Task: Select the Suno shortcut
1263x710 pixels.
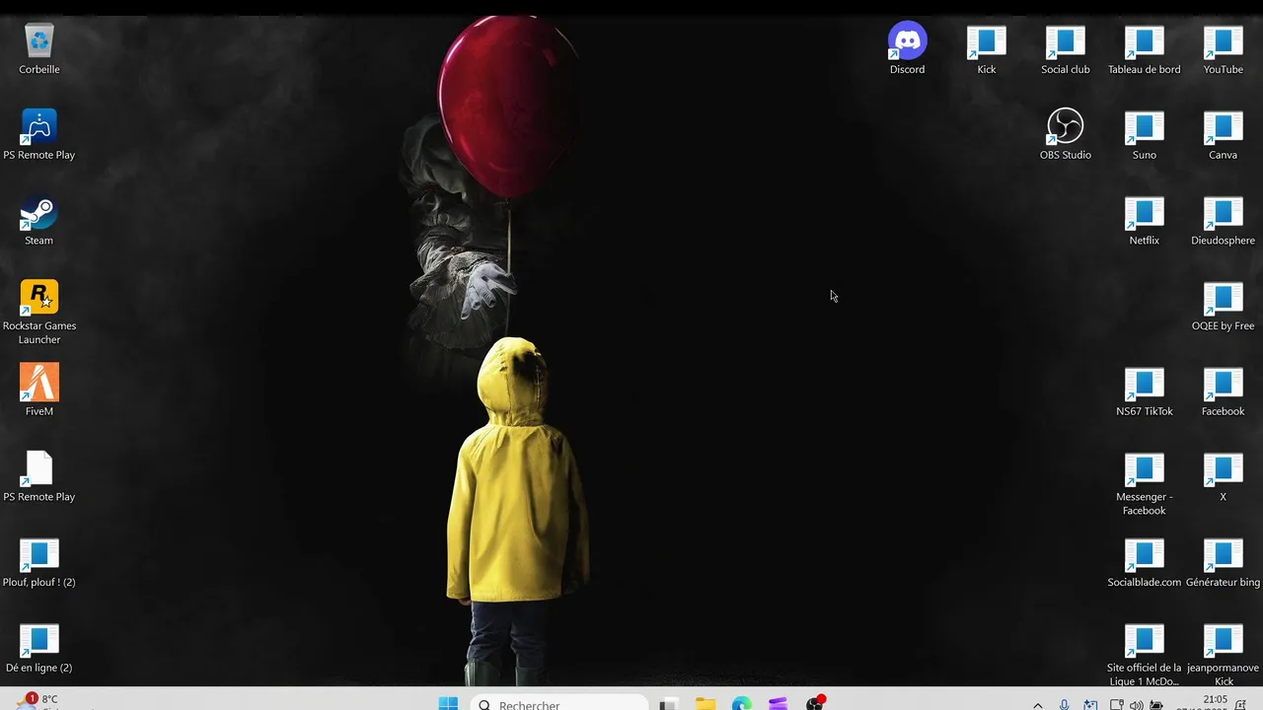Action: coord(1145,135)
